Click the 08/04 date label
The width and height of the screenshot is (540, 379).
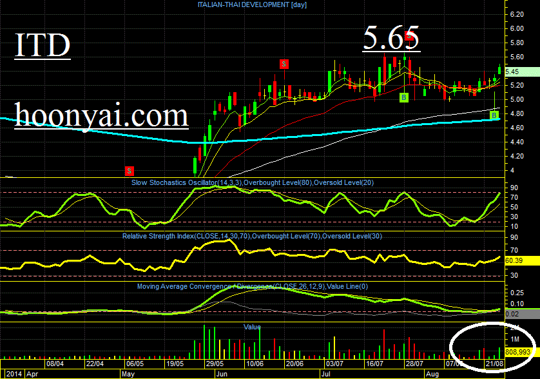[55, 364]
